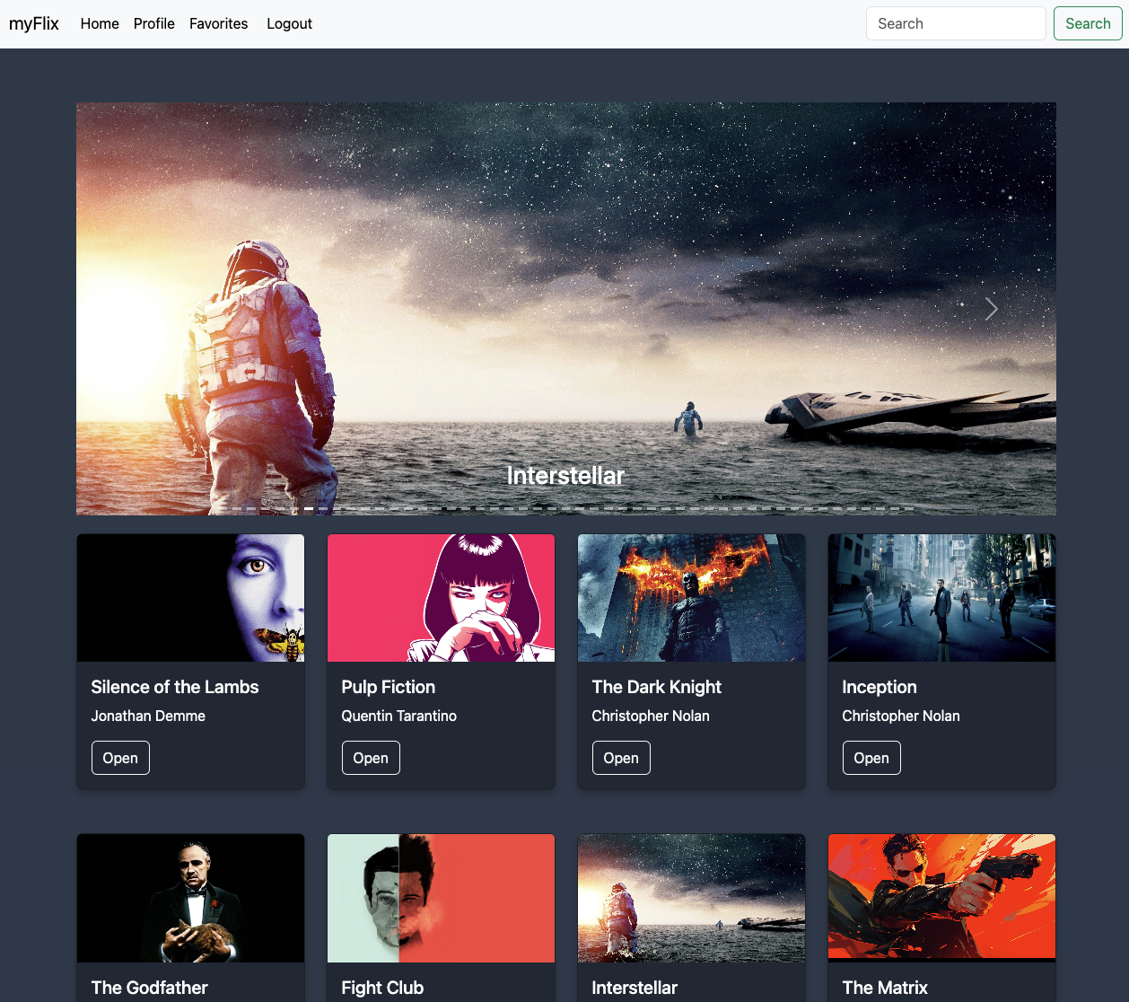Open the Inception movie details
1129x1002 pixels.
point(871,758)
